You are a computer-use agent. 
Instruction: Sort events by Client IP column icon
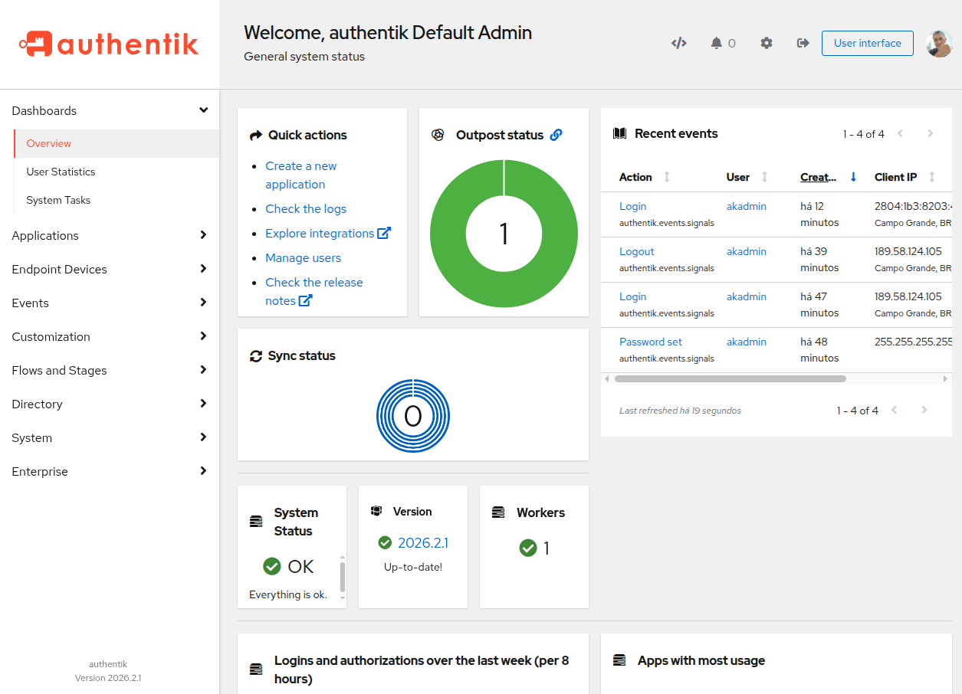(x=931, y=177)
